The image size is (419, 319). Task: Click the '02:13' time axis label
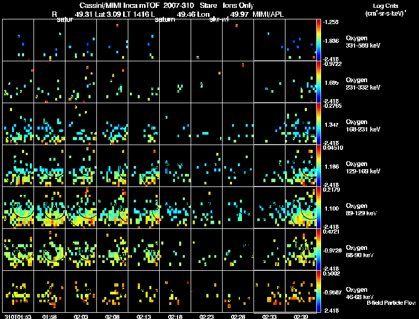144,317
